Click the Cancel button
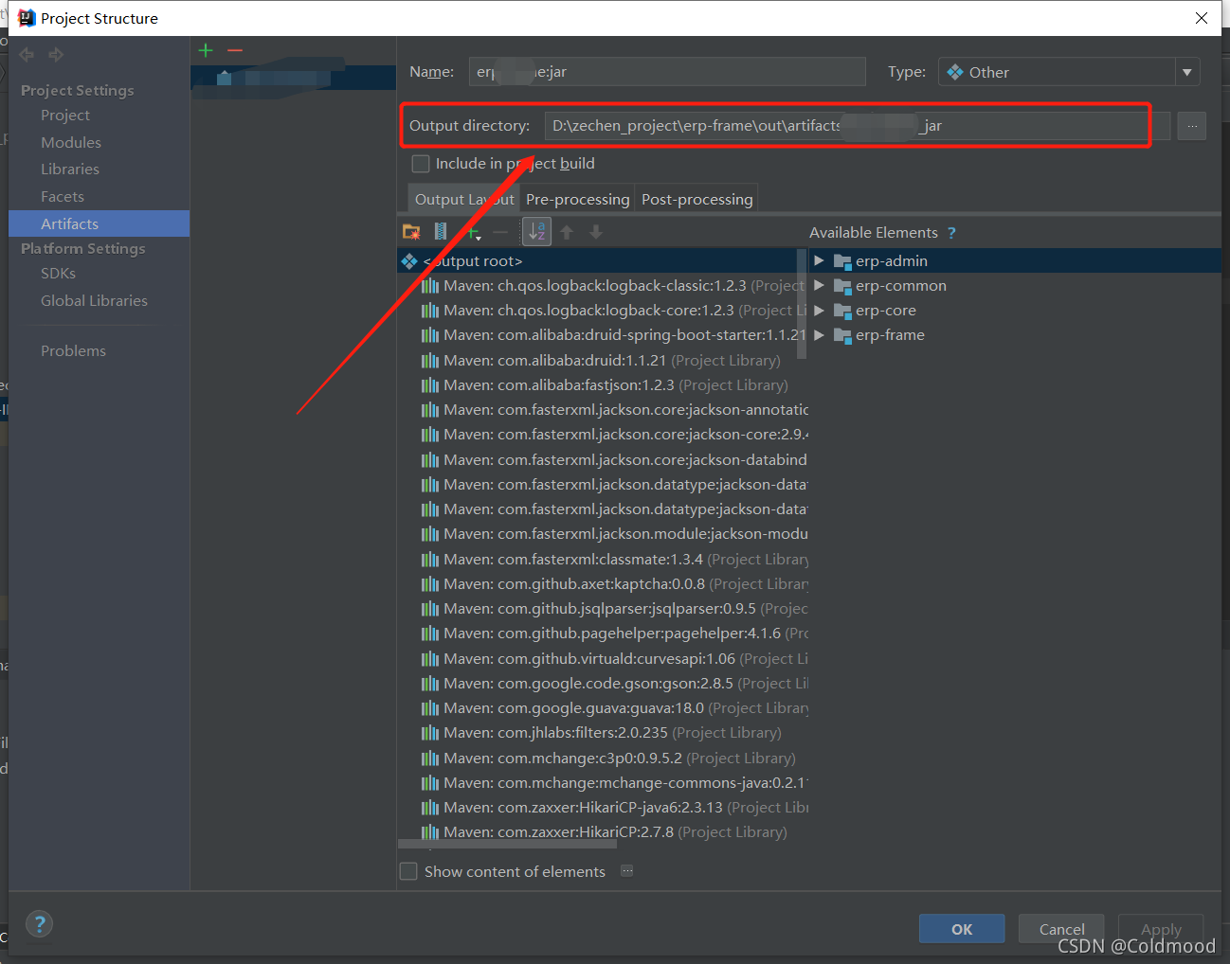Screen dimensions: 1230x964 (x=1061, y=929)
